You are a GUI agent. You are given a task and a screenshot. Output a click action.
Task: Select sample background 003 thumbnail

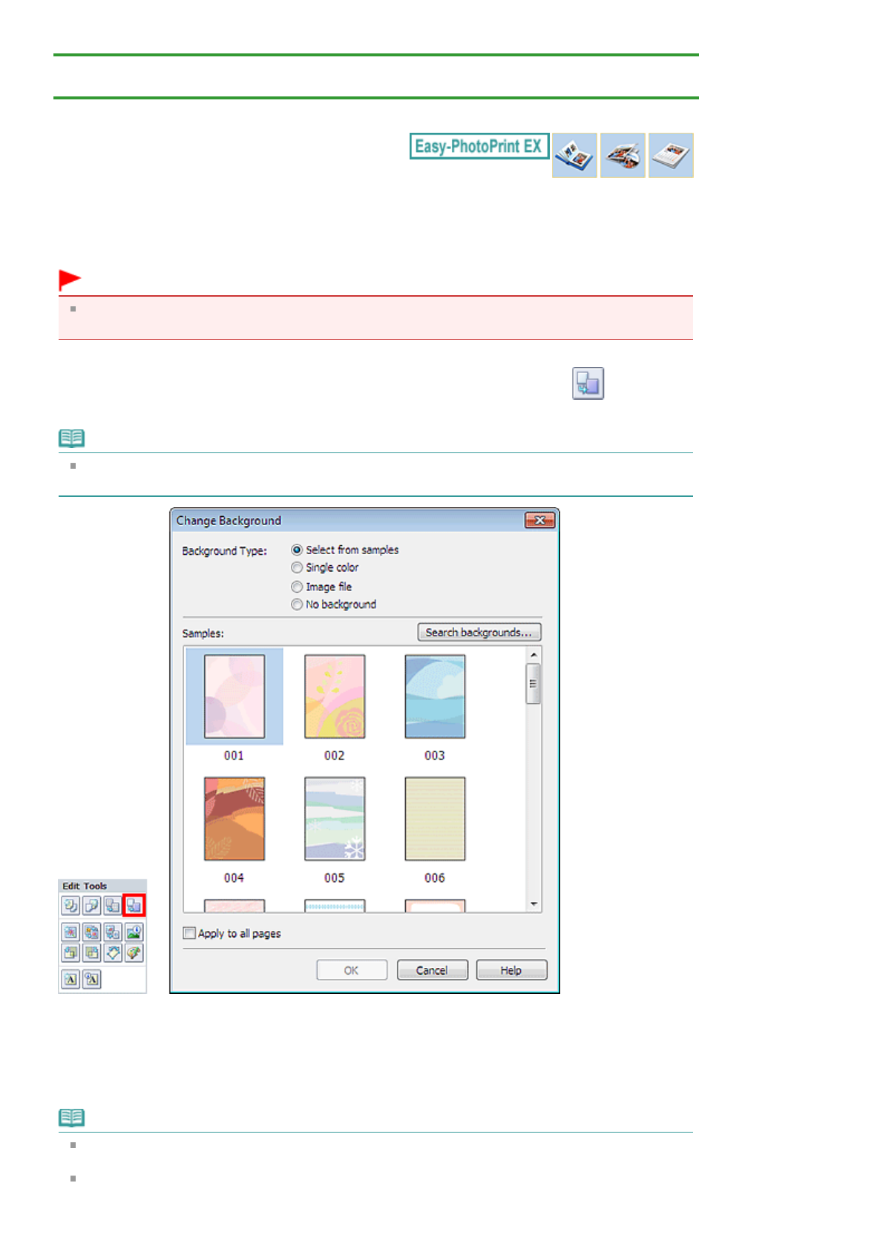435,696
